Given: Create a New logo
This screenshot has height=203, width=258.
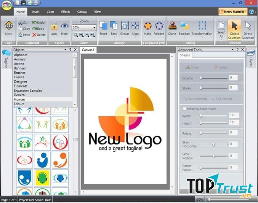Looking at the screenshot, I should [x=9, y=29].
